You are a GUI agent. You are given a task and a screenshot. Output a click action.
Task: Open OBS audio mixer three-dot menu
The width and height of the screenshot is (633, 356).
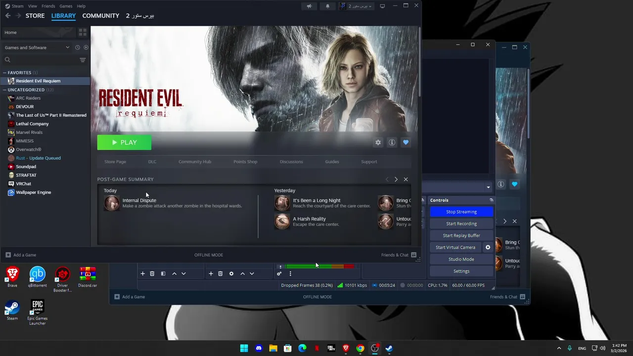290,273
